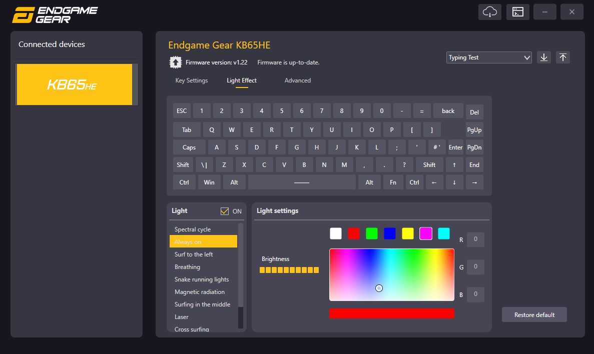This screenshot has width=594, height=354.
Task: Close the Endgame Gear window
Action: (x=572, y=11)
